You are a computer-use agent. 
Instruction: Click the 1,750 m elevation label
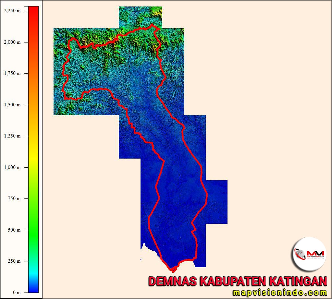tap(12, 73)
